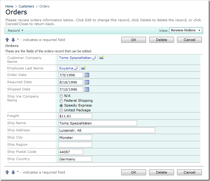
Task: Click the bottom previous record up arrow
Action: [x=7, y=172]
